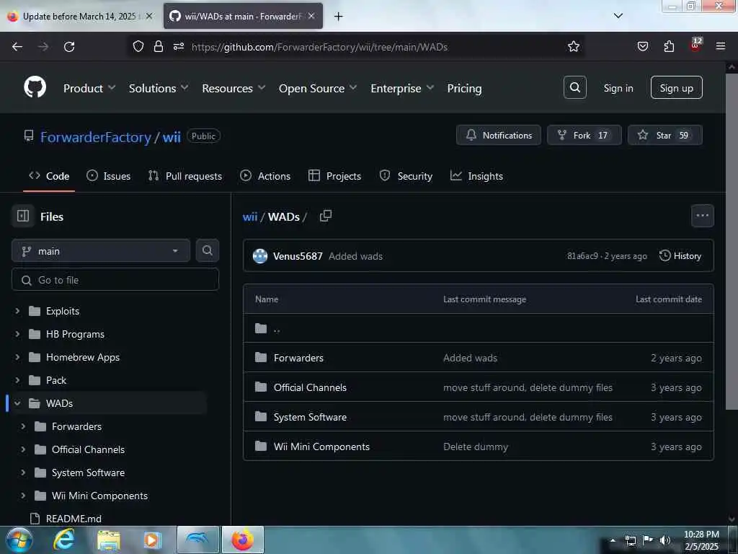Click the volume speaker tray icon
This screenshot has width=738, height=554.
pos(665,540)
